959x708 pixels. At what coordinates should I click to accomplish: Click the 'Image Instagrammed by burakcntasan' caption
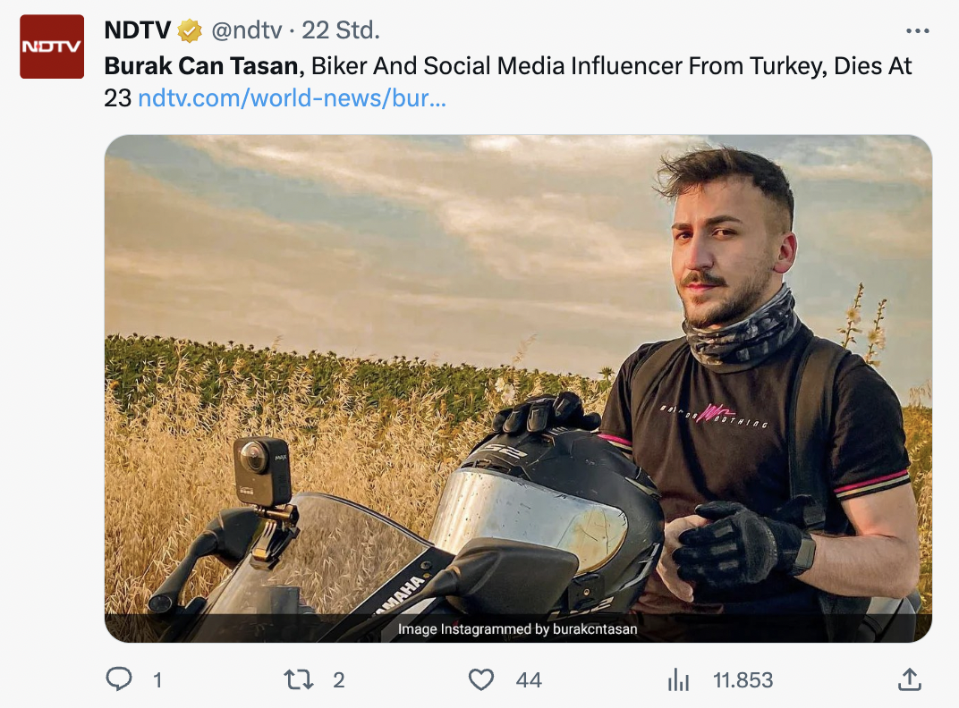pos(518,629)
